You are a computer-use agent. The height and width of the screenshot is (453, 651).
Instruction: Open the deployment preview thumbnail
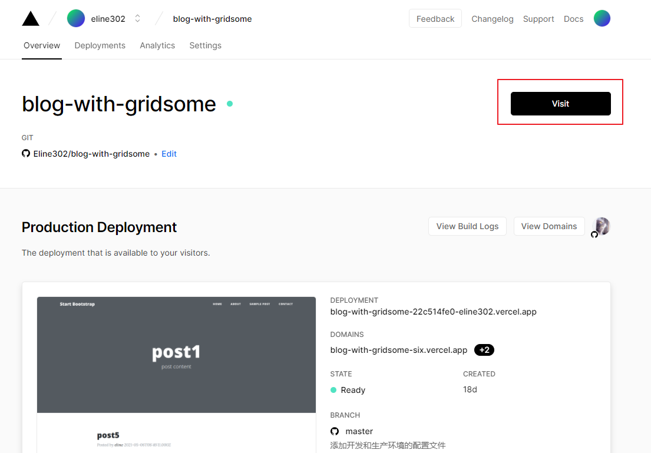point(177,375)
